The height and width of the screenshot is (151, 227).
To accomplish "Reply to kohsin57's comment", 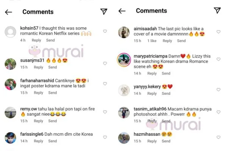I will tap(36, 40).
